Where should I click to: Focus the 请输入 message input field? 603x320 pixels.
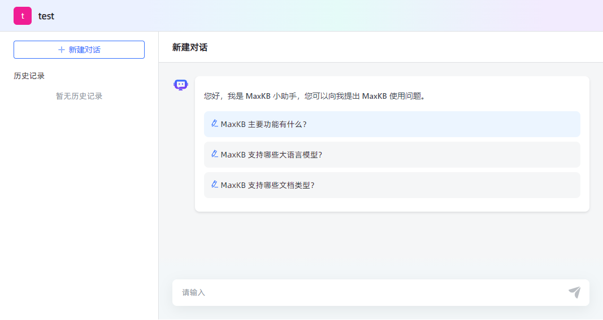pos(367,292)
